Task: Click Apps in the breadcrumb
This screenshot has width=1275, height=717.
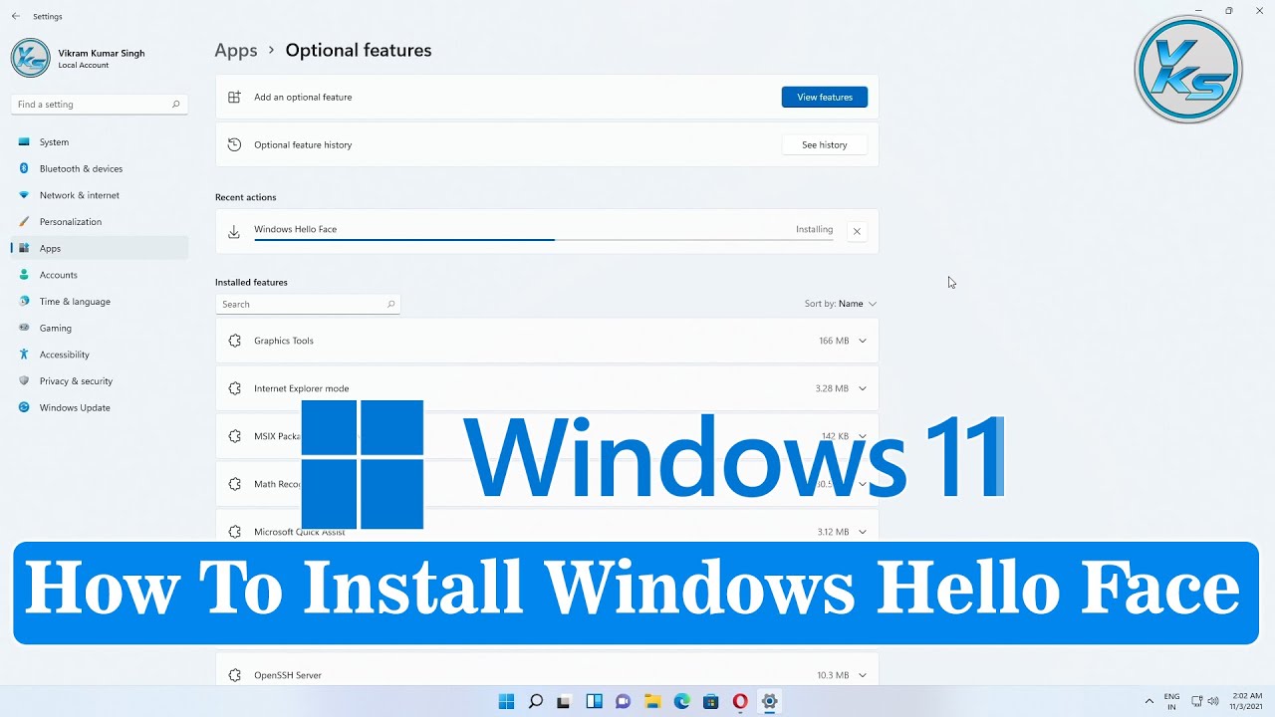Action: tap(236, 50)
